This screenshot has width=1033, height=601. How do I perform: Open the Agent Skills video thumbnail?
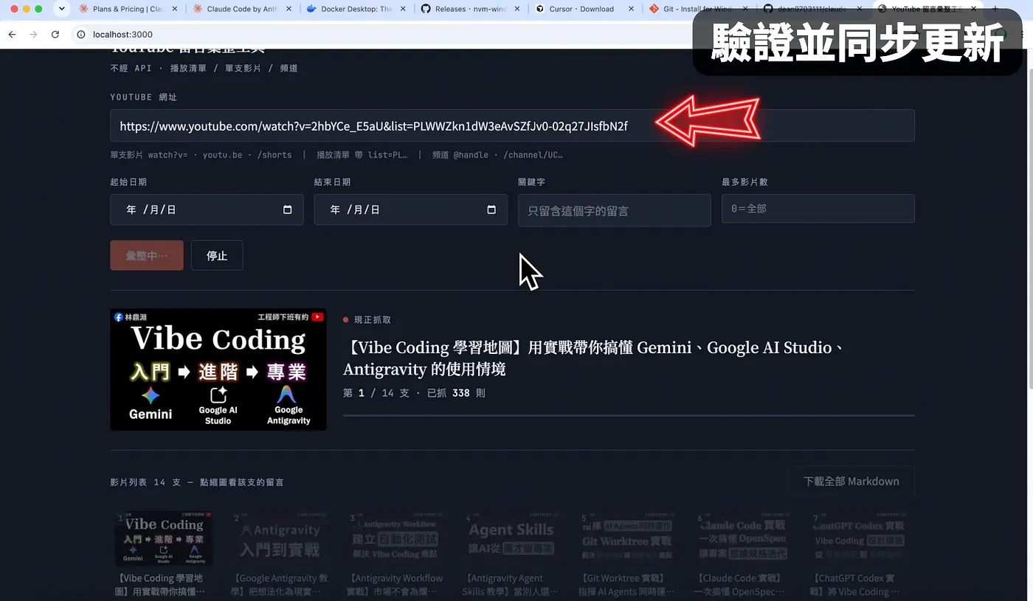coord(511,538)
